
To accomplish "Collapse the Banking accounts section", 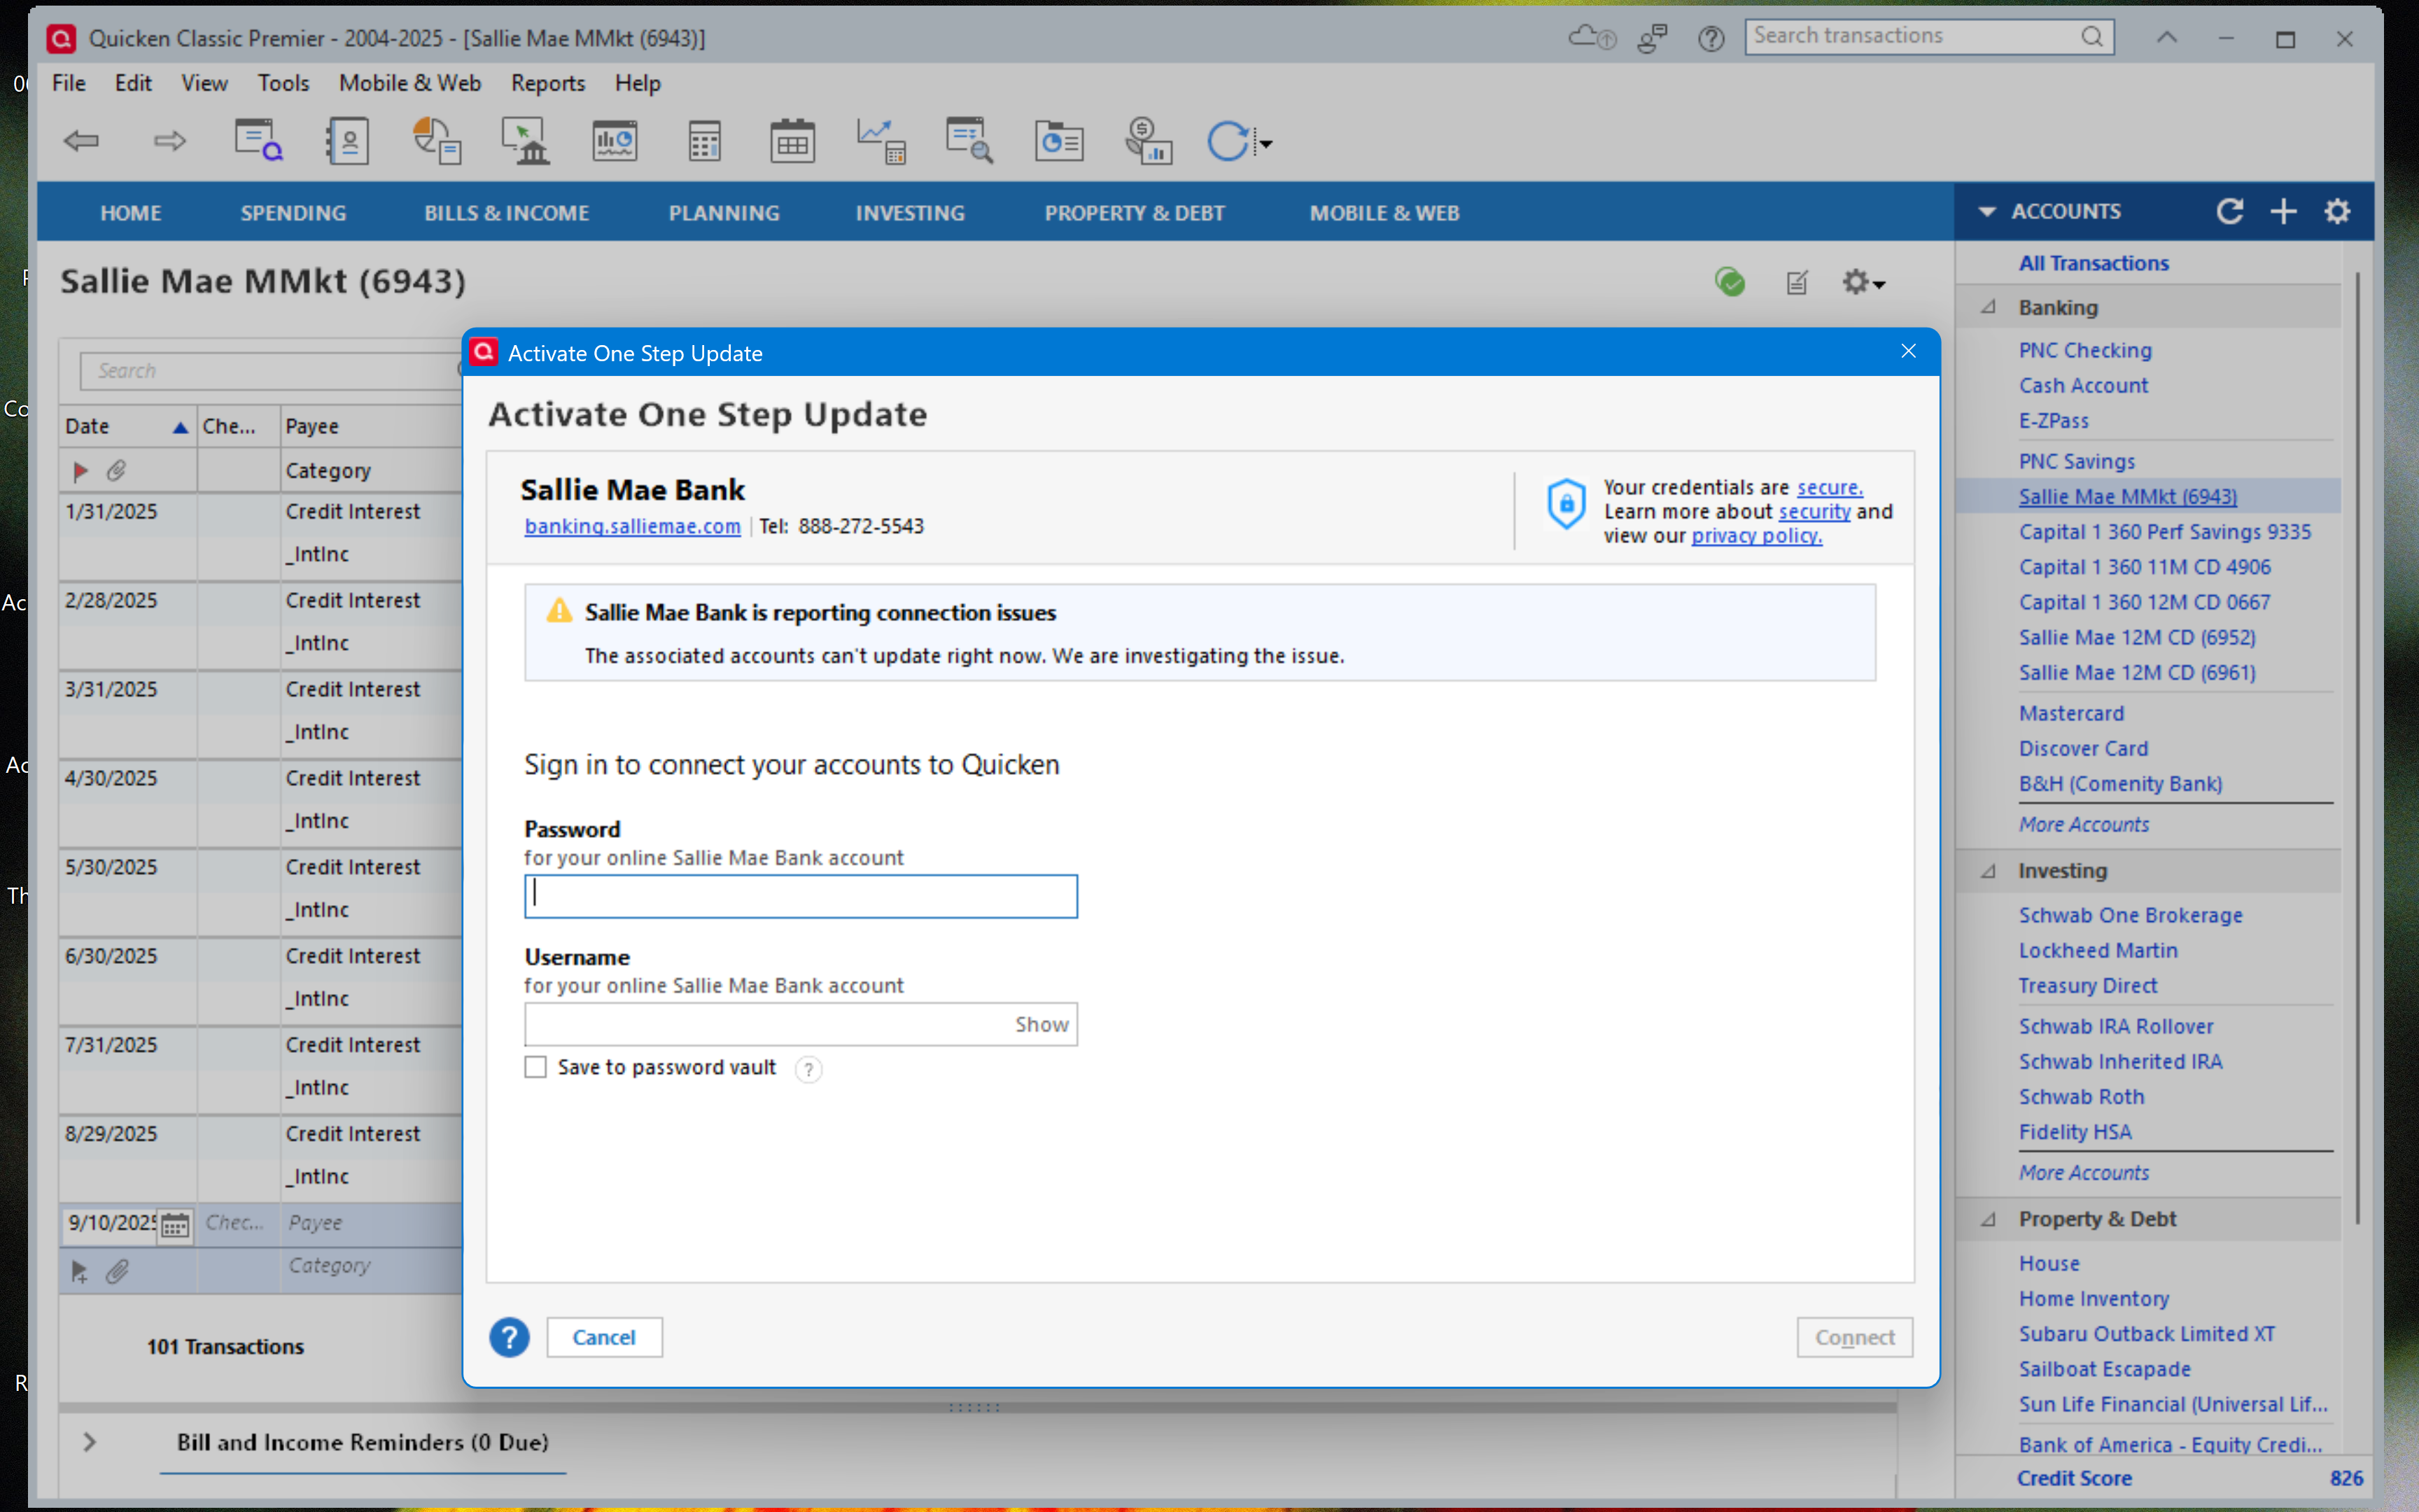I will tap(1988, 308).
